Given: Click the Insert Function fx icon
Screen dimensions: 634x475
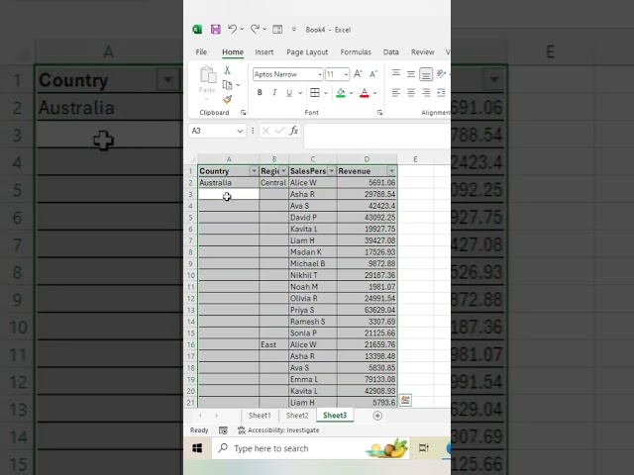Looking at the screenshot, I should coord(294,131).
